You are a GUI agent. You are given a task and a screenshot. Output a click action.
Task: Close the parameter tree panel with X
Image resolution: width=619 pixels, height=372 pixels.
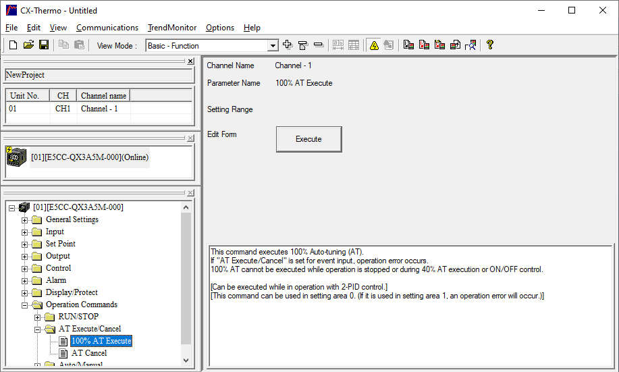point(190,192)
